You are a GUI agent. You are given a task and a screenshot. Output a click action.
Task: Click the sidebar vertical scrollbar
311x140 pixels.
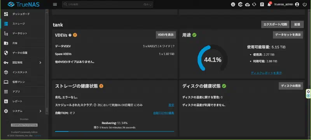coord(47,62)
